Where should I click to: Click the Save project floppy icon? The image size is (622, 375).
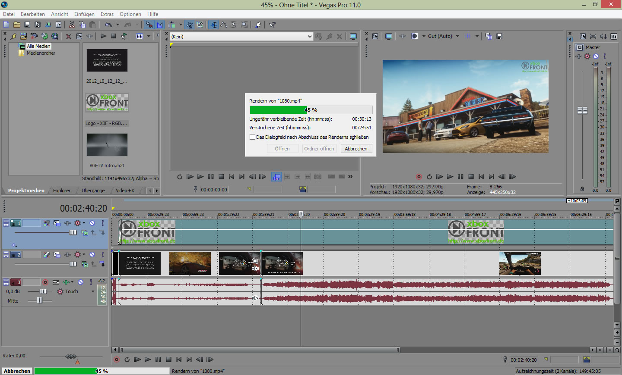(27, 25)
